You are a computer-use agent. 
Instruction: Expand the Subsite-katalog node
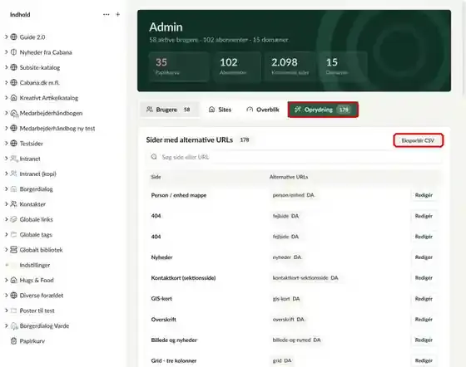pyautogui.click(x=7, y=67)
